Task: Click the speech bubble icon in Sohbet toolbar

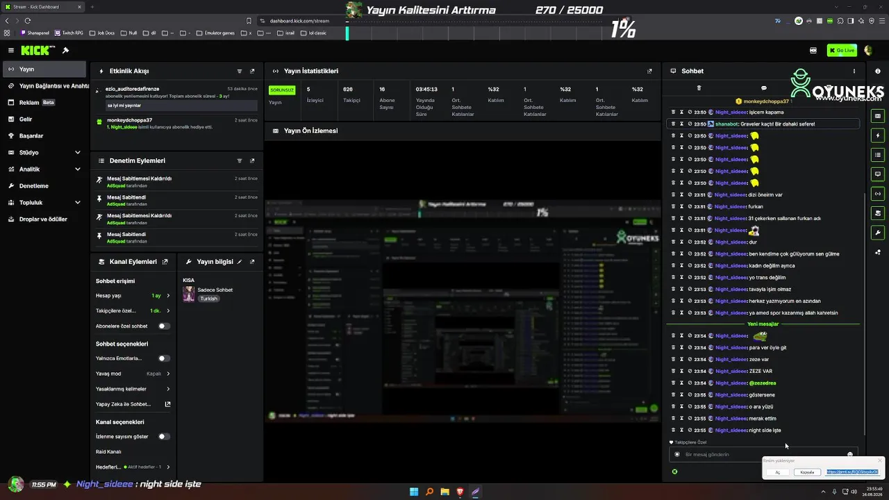Action: [x=764, y=88]
